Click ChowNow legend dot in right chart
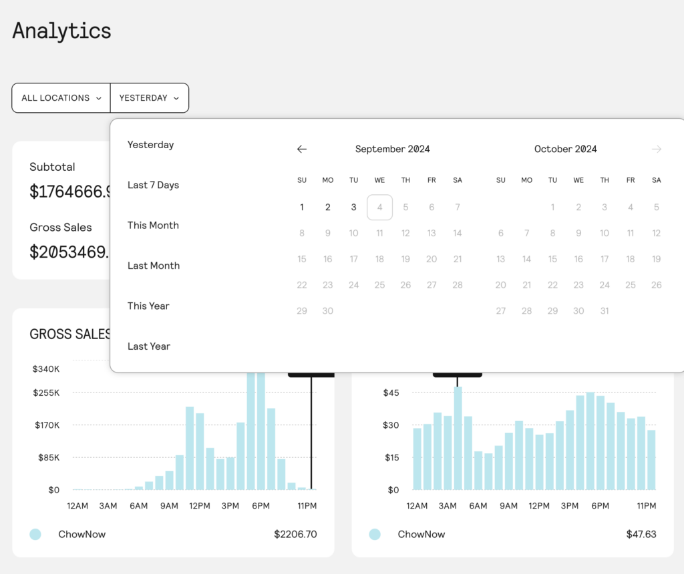This screenshot has width=684, height=574. [375, 535]
